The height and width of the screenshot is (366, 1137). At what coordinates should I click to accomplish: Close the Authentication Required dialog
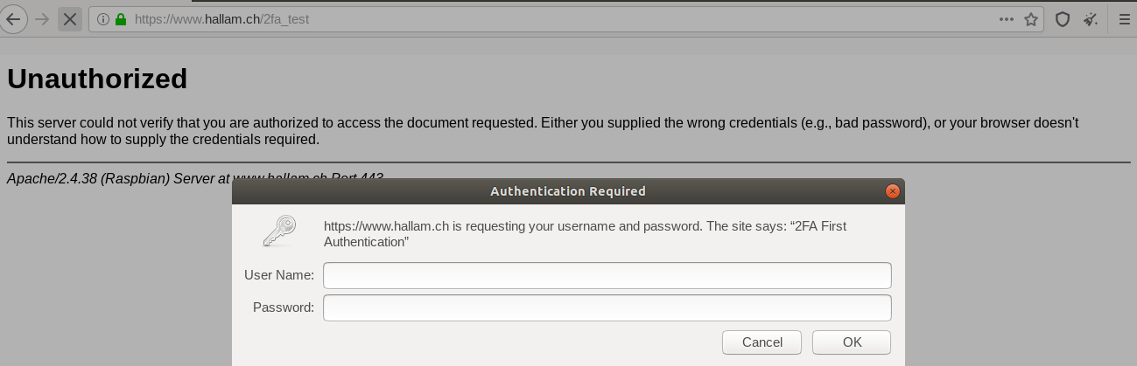892,191
